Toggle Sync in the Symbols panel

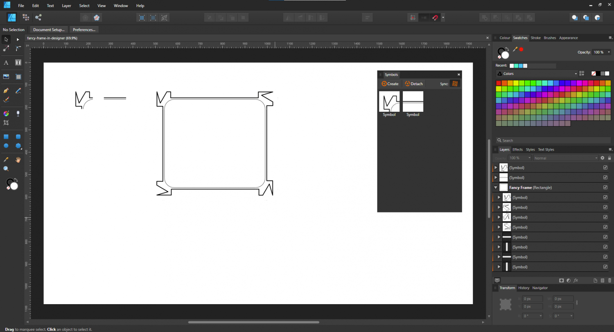(455, 84)
